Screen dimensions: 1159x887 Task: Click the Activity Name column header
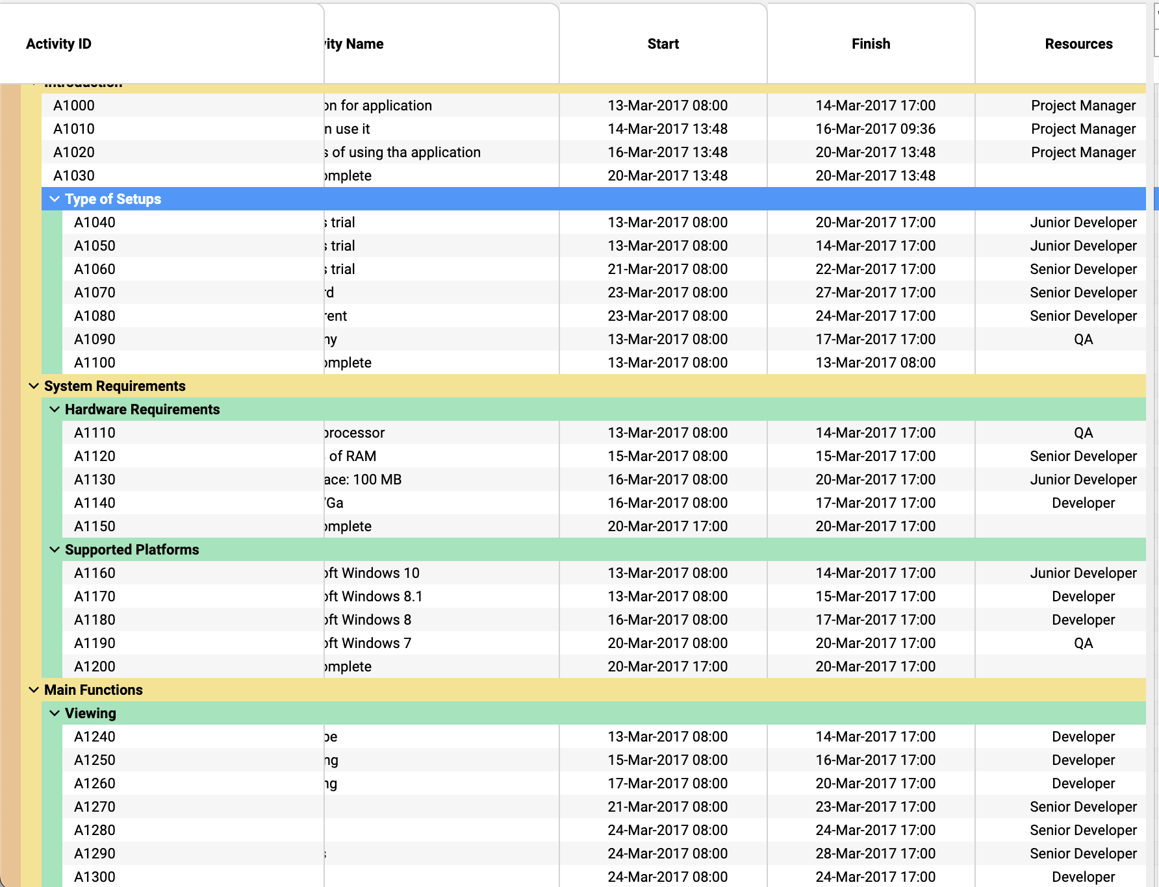tap(354, 44)
